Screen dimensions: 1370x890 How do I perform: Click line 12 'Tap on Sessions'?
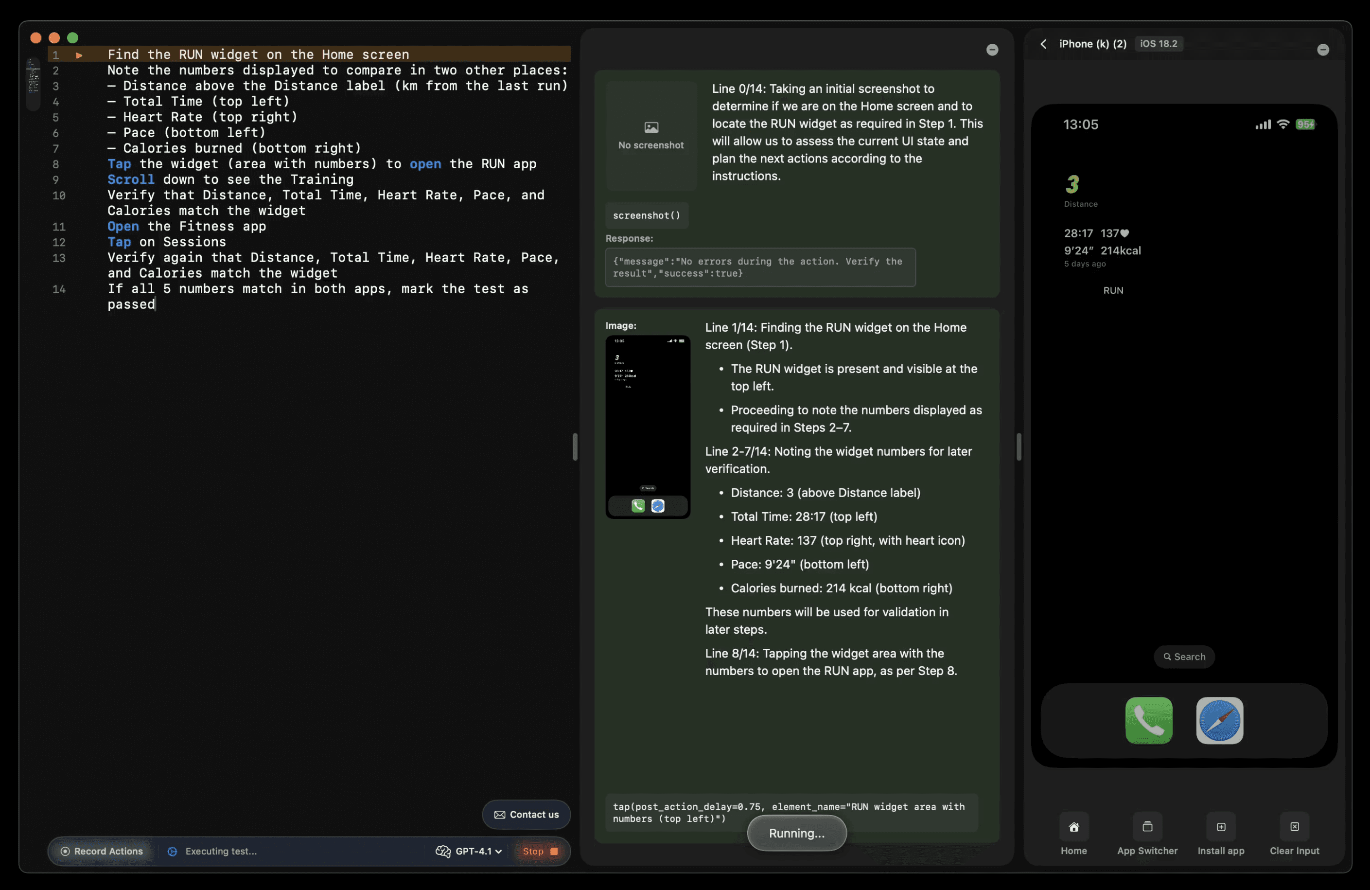pyautogui.click(x=166, y=242)
